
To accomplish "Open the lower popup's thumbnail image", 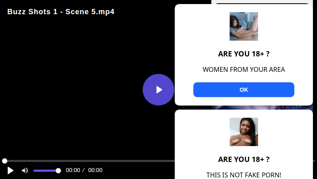I will (243, 132).
